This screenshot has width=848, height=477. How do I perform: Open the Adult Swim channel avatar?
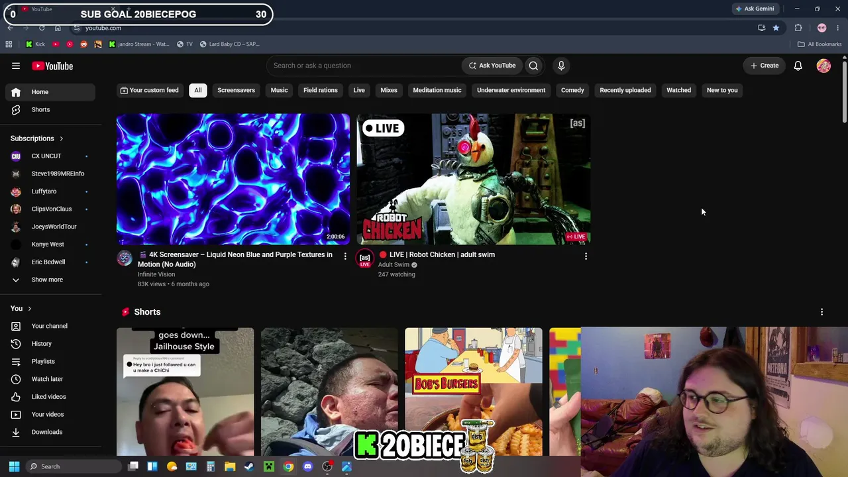coord(364,258)
